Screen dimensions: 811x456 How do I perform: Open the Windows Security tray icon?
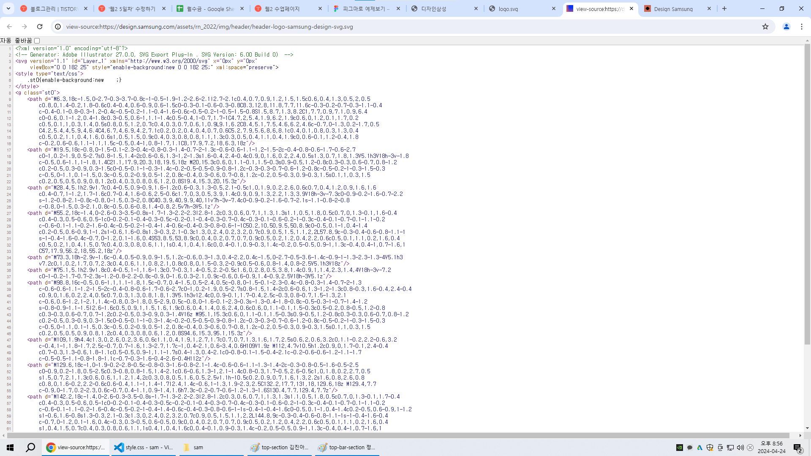click(x=710, y=448)
